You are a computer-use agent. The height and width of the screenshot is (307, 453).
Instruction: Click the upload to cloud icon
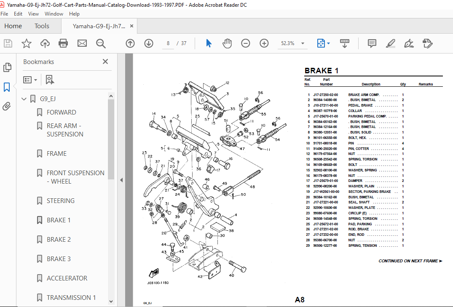click(x=45, y=43)
